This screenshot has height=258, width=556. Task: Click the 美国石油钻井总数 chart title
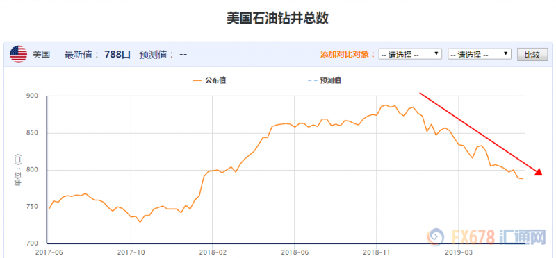[277, 19]
